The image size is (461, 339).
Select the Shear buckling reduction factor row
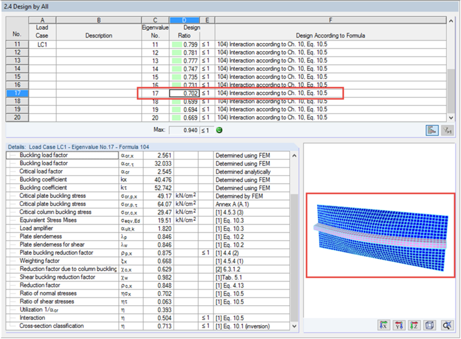pyautogui.click(x=148, y=277)
